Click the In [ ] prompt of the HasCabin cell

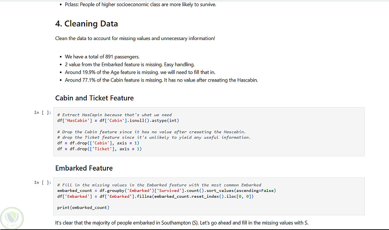coord(42,113)
